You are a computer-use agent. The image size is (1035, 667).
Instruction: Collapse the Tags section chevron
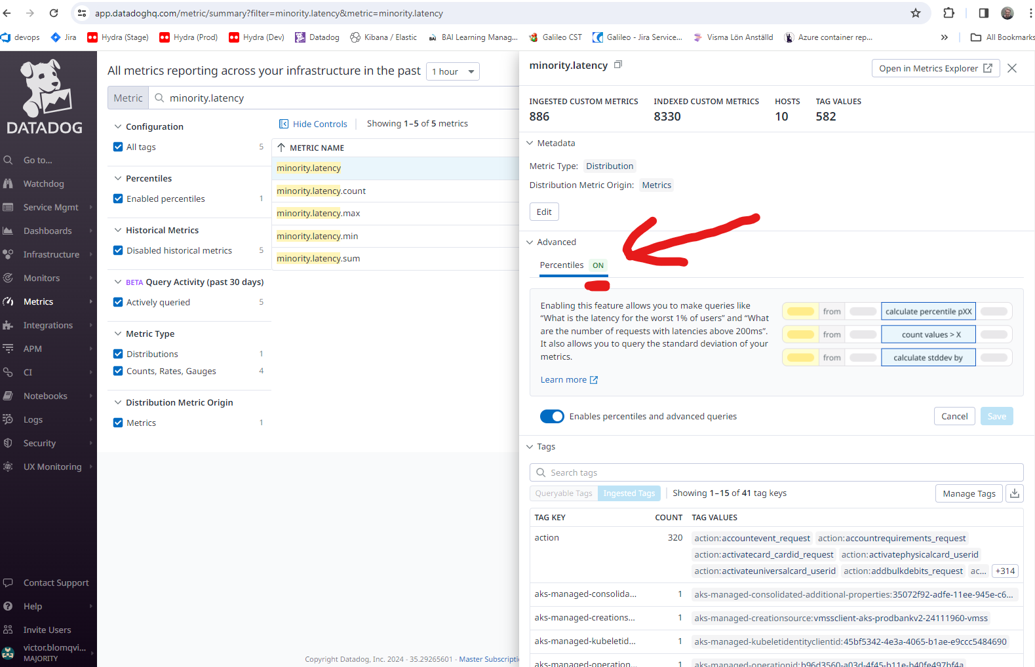(x=530, y=447)
